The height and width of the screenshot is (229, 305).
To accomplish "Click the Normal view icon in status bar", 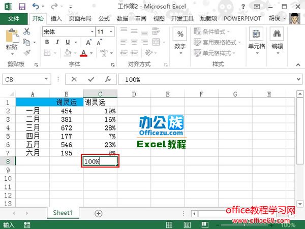I will (x=169, y=225).
